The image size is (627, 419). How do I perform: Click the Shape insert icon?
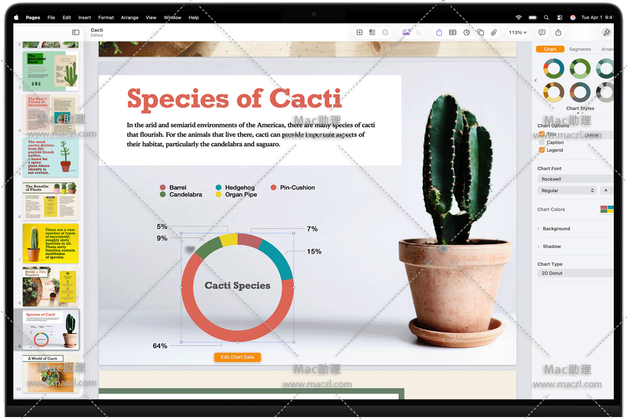point(481,33)
